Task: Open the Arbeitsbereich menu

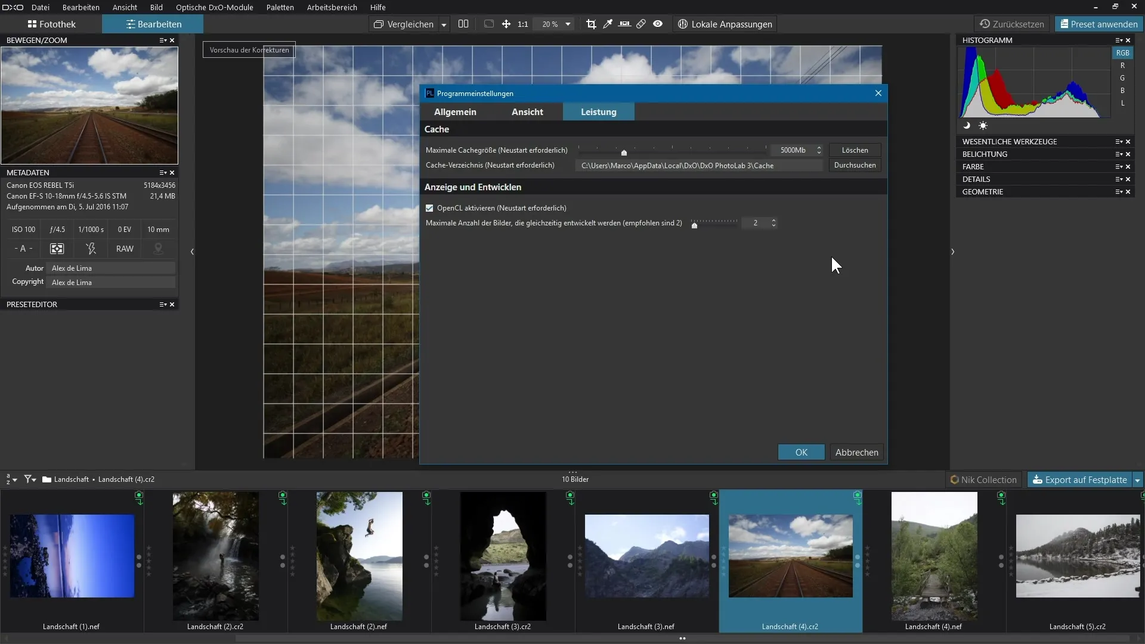Action: click(x=332, y=7)
